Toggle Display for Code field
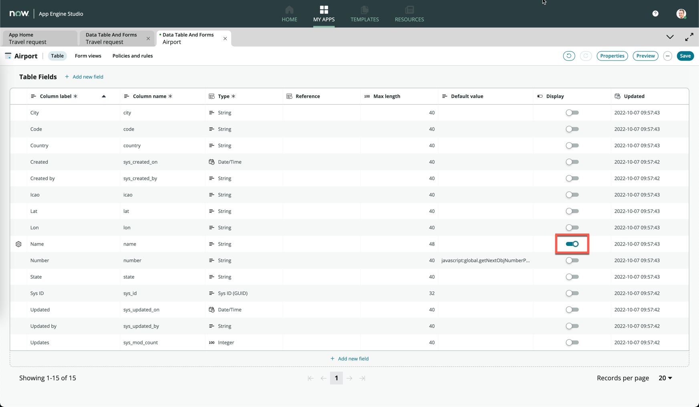 point(572,129)
